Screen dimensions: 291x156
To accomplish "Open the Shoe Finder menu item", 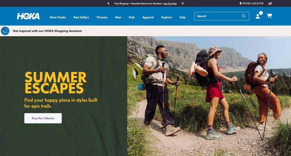I will (x=58, y=17).
